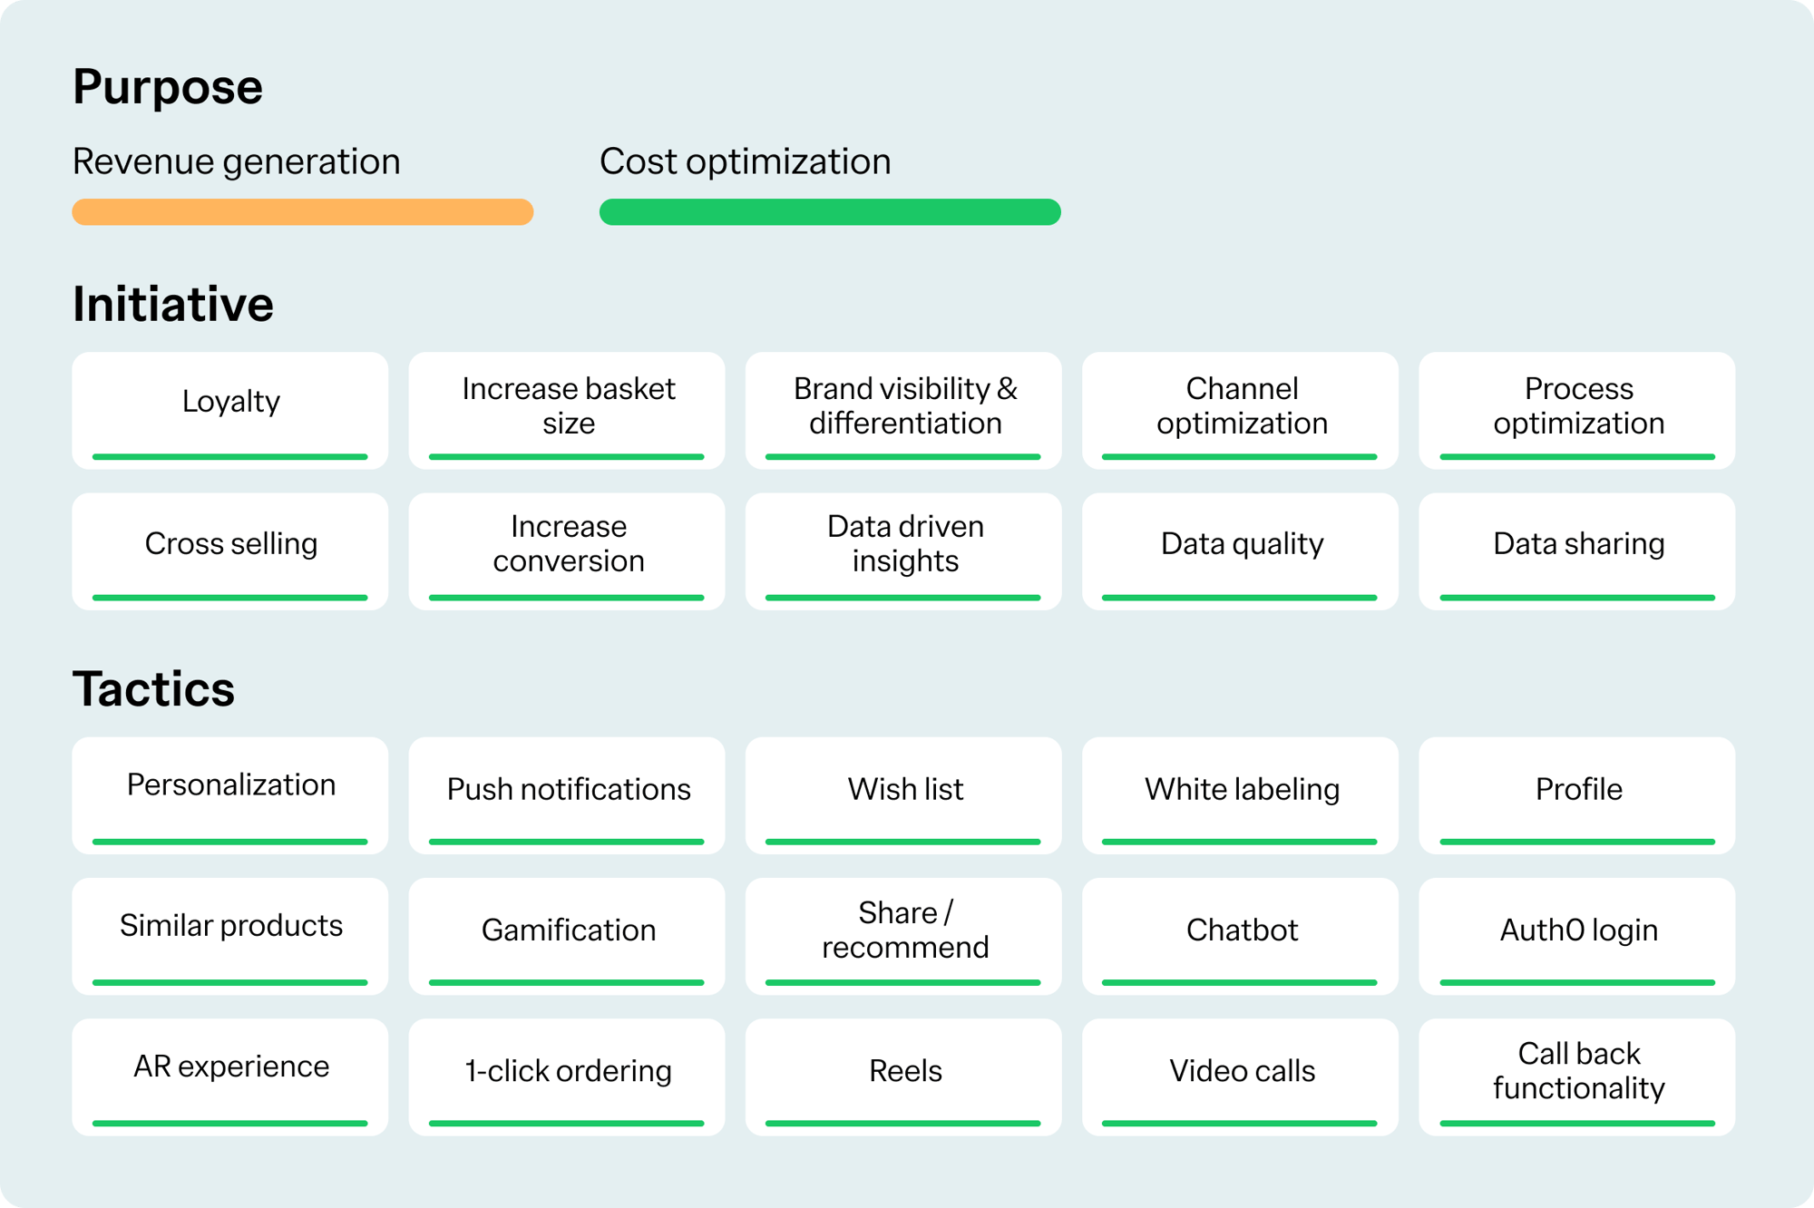Select the Data driven insights card
This screenshot has width=1814, height=1208.
coord(903,550)
